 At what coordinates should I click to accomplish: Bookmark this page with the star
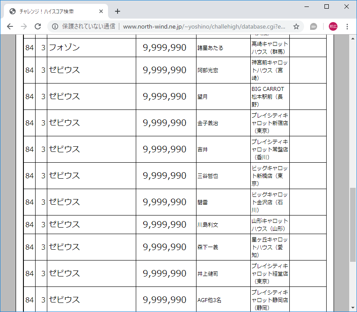tap(296, 26)
